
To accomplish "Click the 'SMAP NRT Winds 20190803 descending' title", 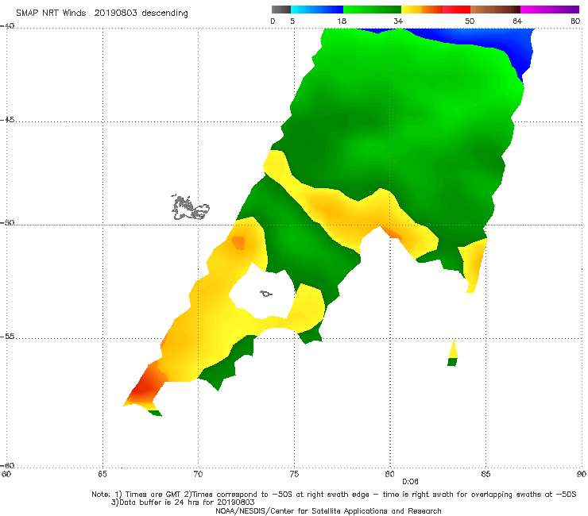I will click(102, 13).
